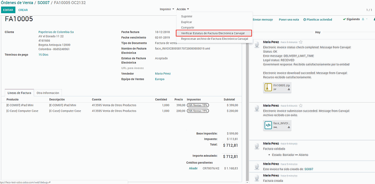Open the Imprimir dropdown
Viewport: 375px width, 184px height.
[x=167, y=9]
